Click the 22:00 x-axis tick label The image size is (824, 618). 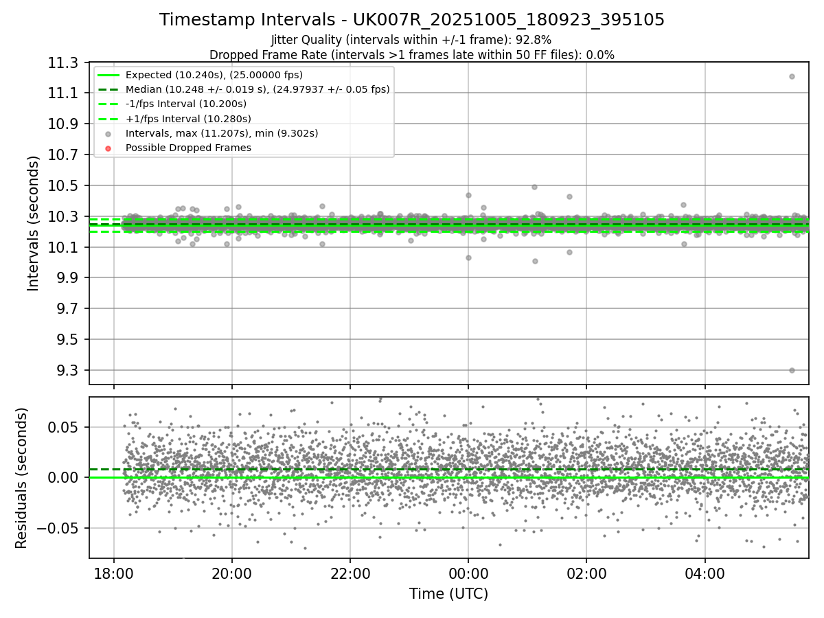350,573
